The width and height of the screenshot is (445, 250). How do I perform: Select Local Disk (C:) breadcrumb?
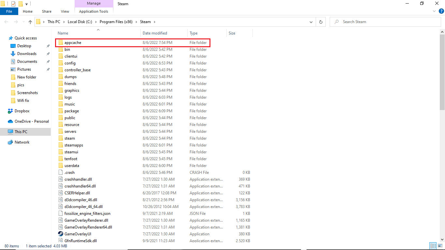click(80, 22)
